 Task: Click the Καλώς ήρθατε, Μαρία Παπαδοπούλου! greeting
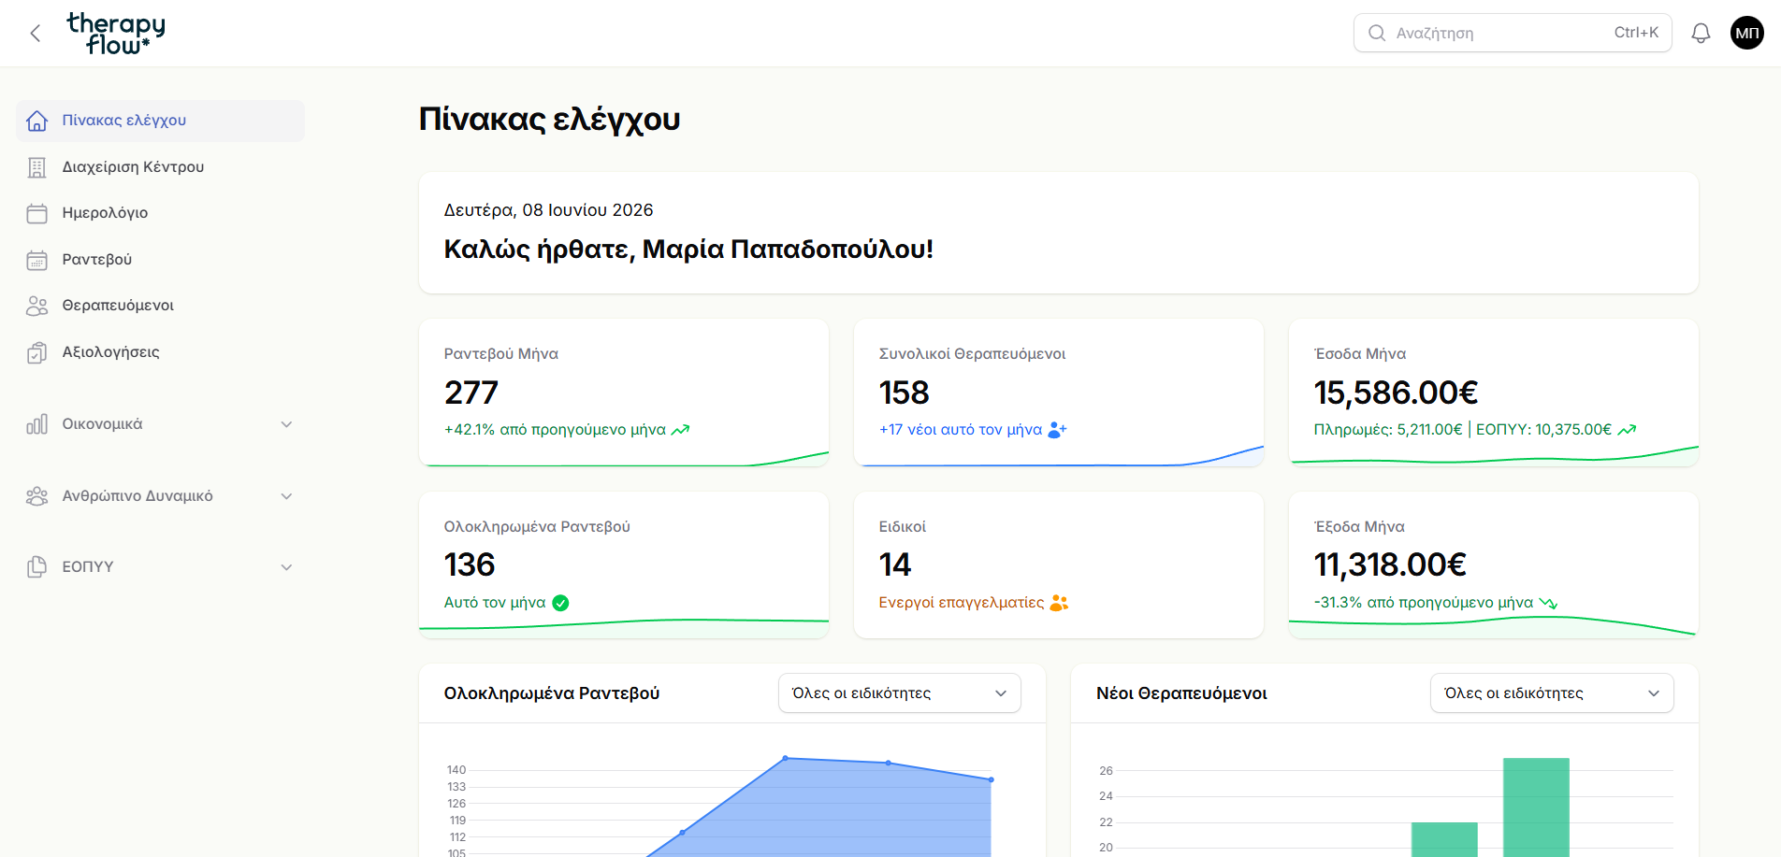click(688, 250)
